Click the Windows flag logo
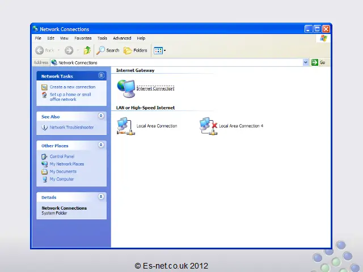Screen dimensions: 363x272 pos(323,38)
